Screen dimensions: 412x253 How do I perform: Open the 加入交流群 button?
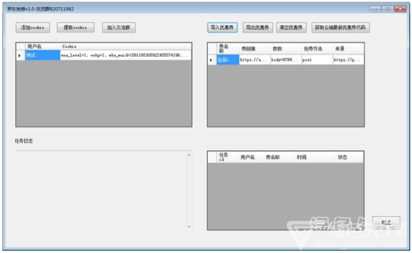[x=119, y=28]
